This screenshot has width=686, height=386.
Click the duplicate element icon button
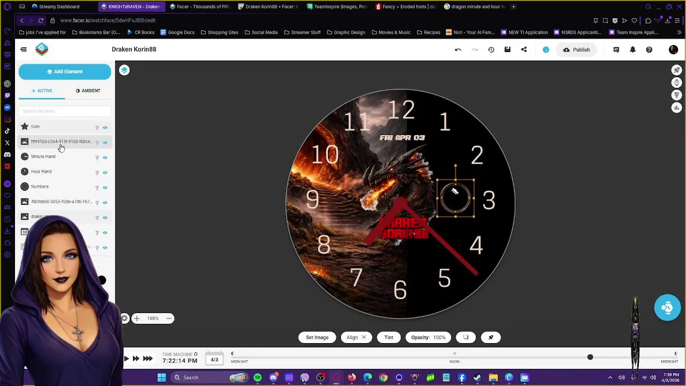pyautogui.click(x=466, y=337)
